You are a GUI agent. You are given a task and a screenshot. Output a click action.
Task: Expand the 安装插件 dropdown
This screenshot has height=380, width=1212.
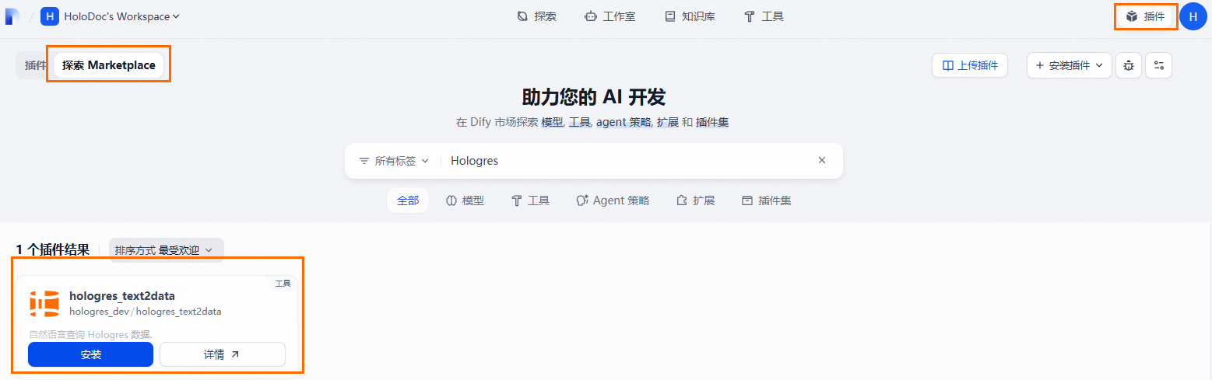click(1069, 65)
